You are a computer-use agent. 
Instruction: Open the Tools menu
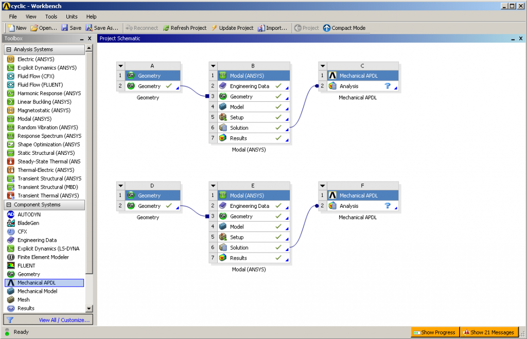coord(51,16)
